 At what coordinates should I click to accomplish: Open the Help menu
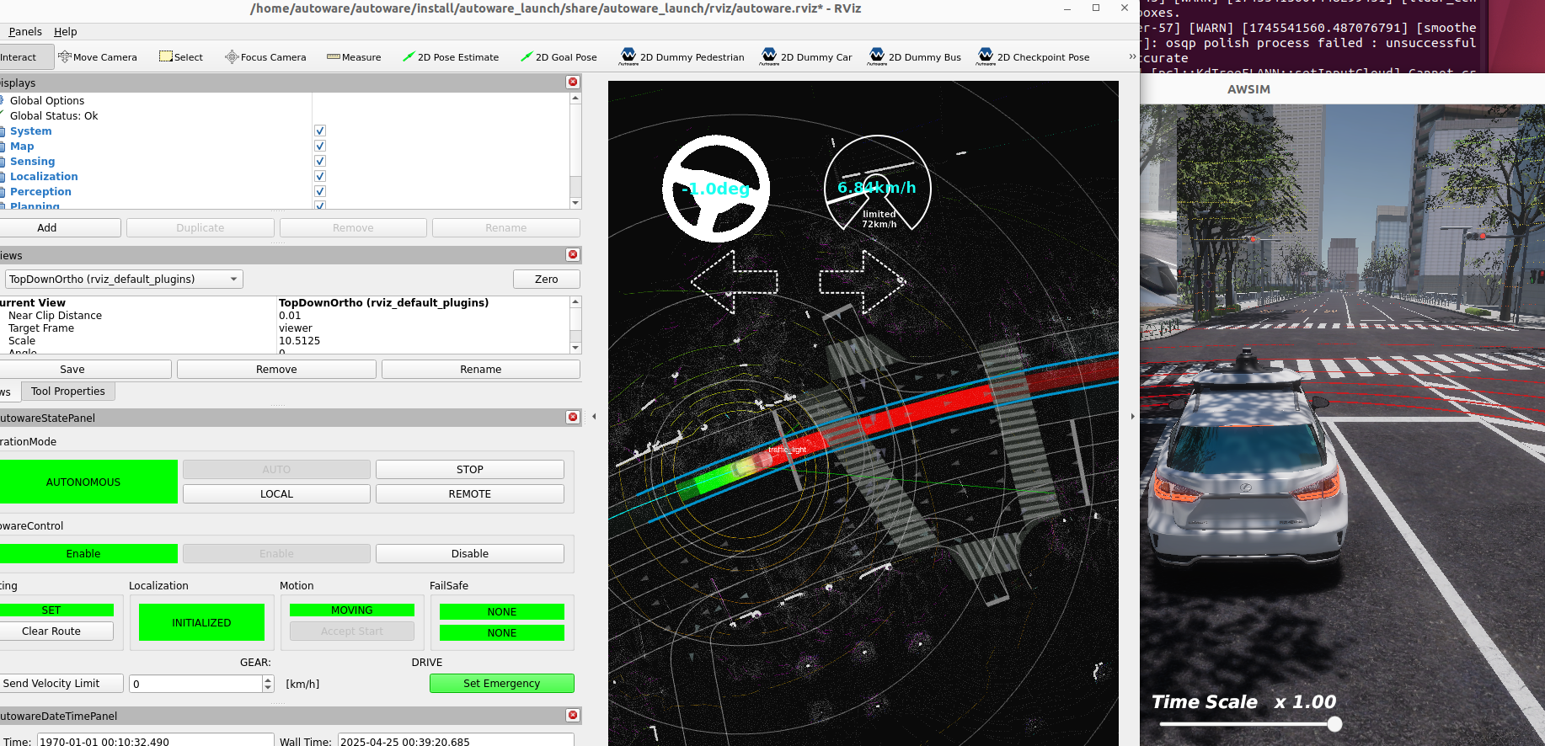pyautogui.click(x=66, y=31)
